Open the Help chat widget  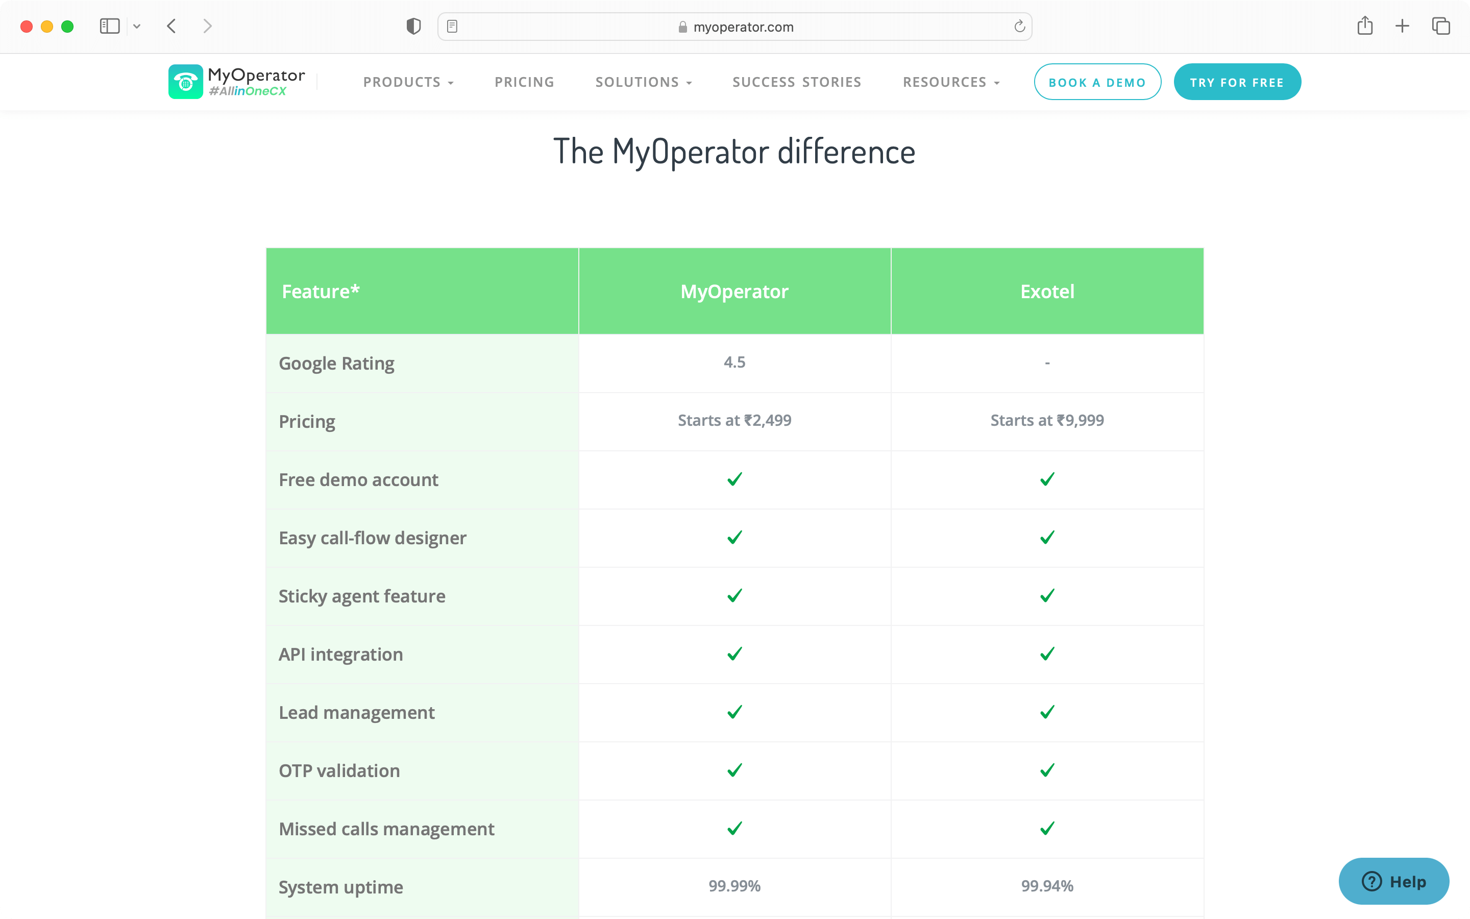tap(1393, 881)
